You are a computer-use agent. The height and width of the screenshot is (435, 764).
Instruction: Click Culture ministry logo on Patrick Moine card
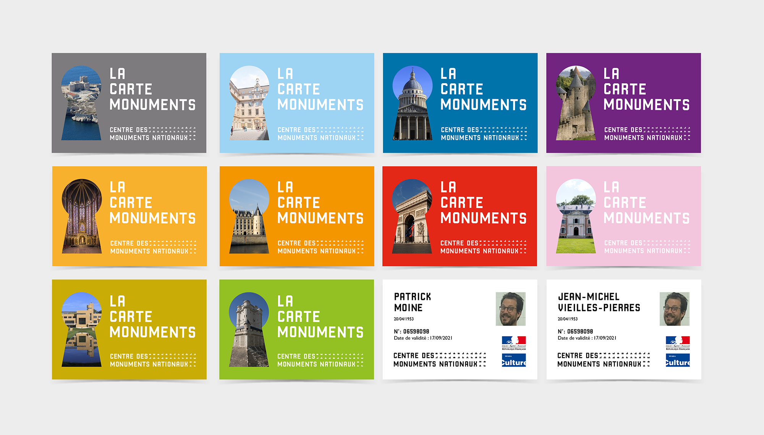pyautogui.click(x=514, y=360)
